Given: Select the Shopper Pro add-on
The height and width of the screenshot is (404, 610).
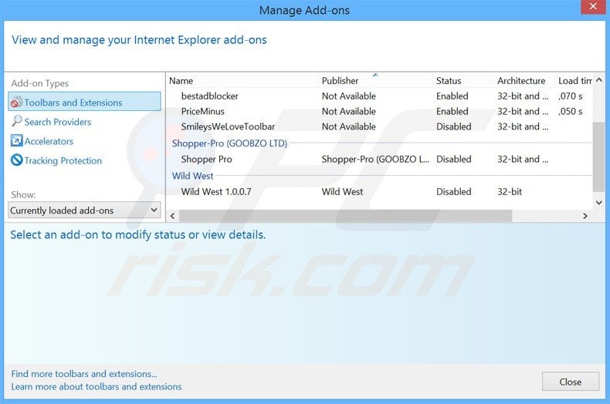Looking at the screenshot, I should click(x=206, y=160).
